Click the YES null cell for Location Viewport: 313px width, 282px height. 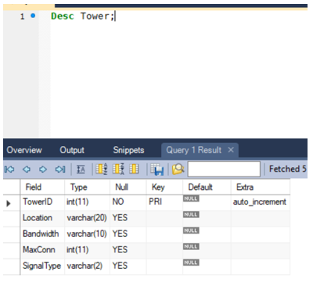[128, 218]
